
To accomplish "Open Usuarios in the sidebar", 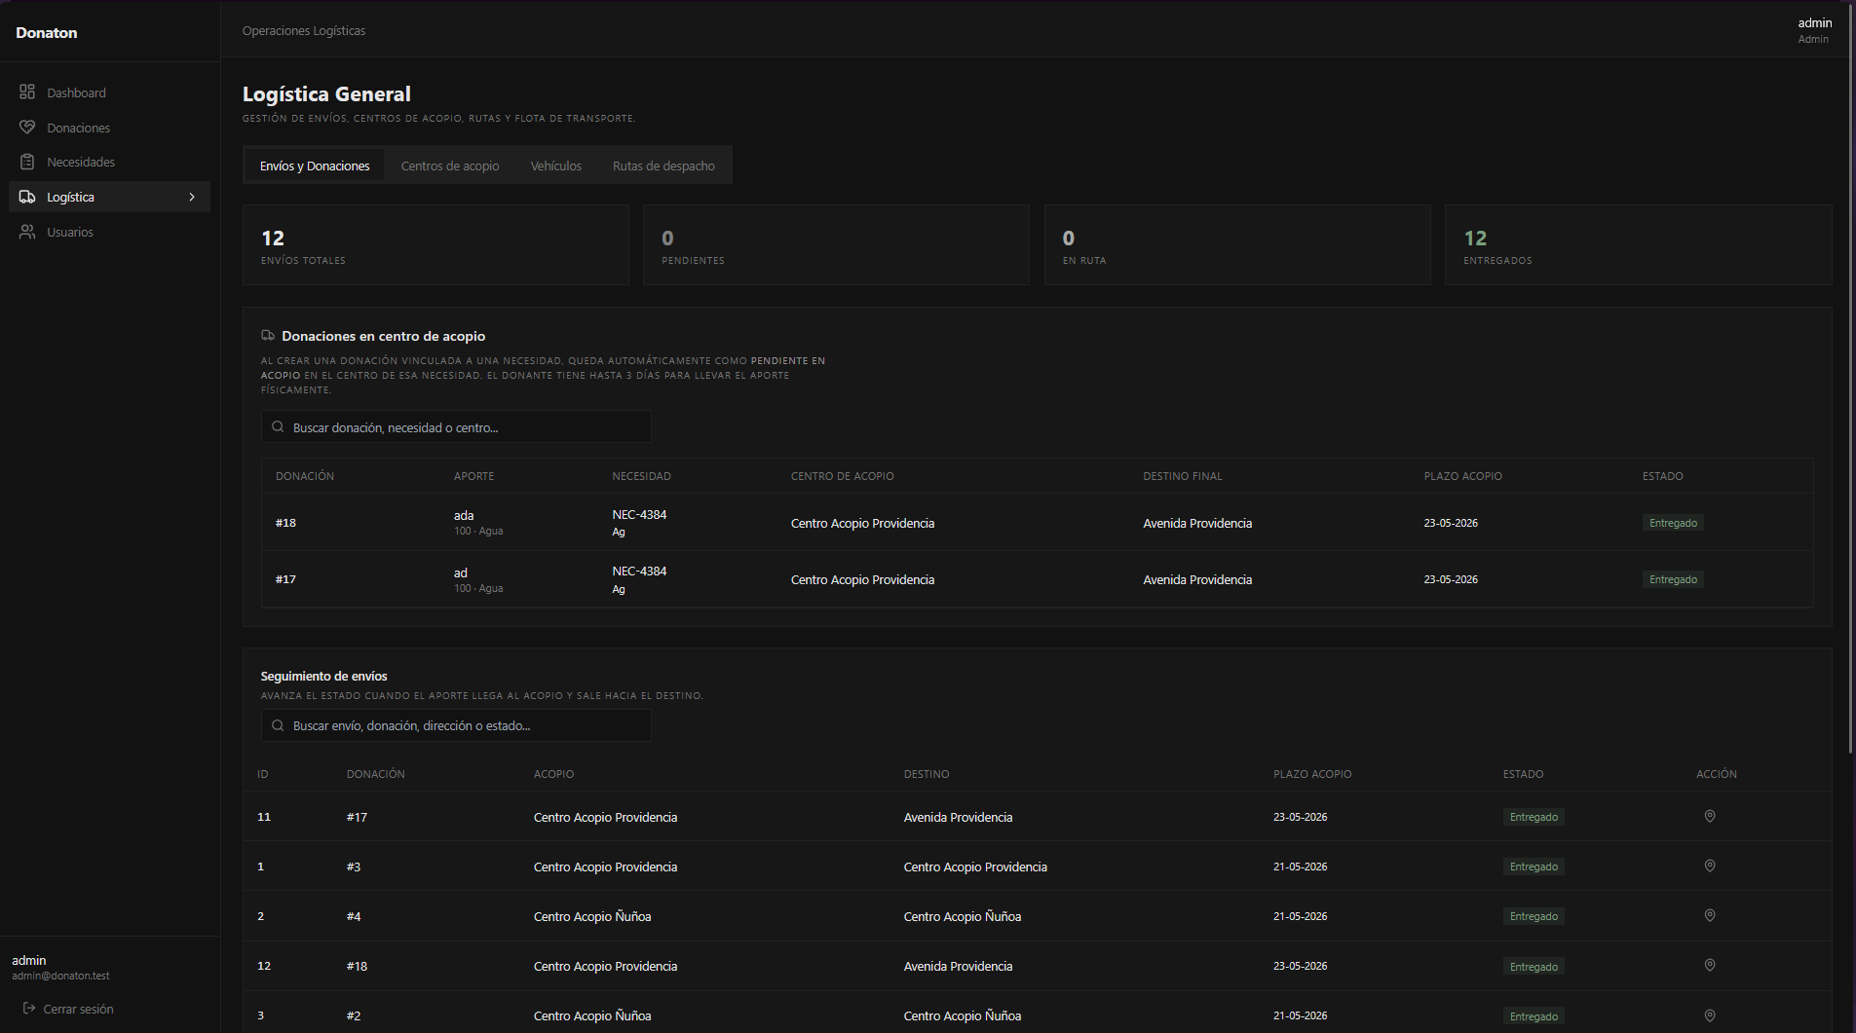I will (109, 232).
